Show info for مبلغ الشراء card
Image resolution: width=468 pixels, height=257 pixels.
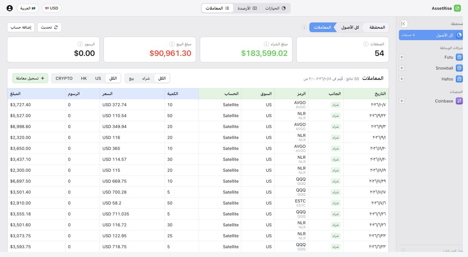266,44
